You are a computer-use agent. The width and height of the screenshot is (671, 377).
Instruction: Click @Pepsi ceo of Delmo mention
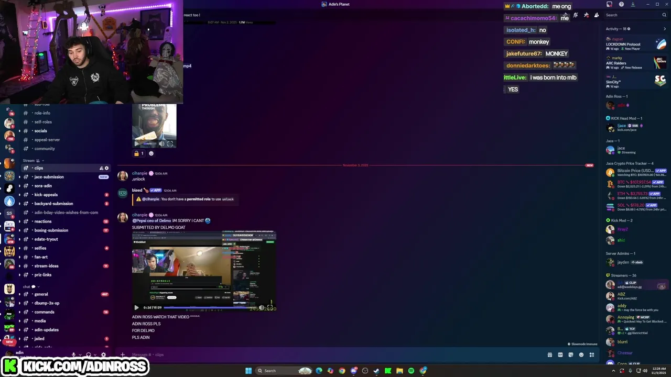[151, 220]
